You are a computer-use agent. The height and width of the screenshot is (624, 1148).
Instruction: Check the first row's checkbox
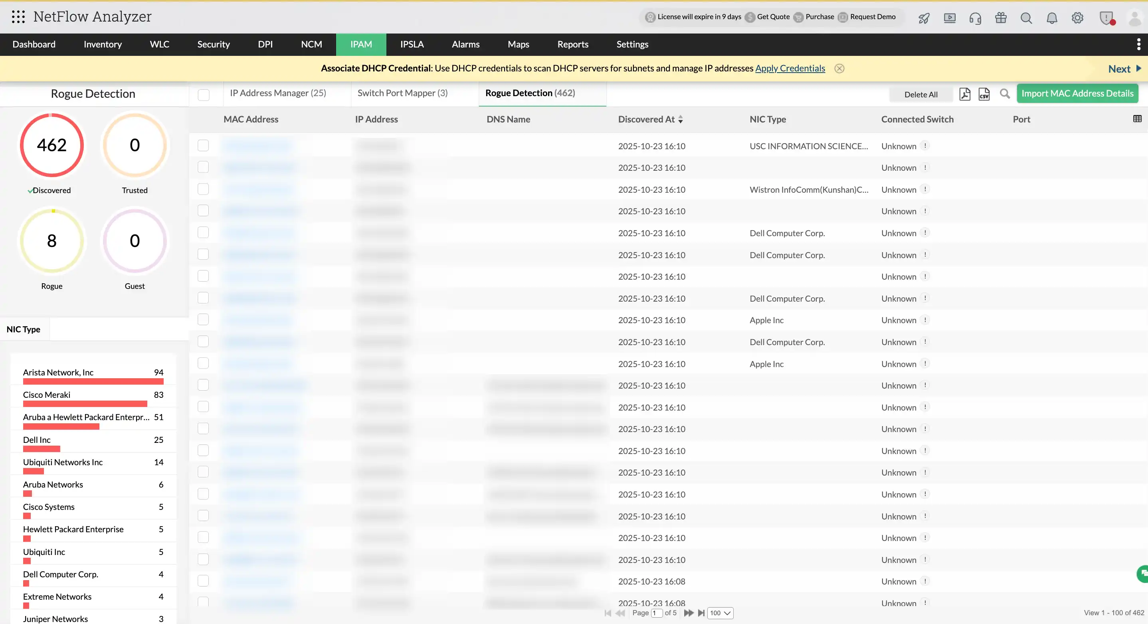pyautogui.click(x=203, y=146)
